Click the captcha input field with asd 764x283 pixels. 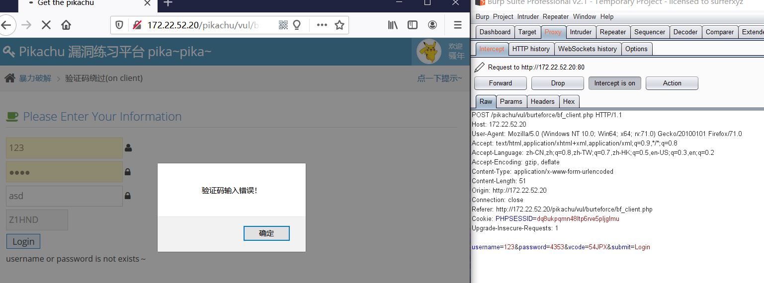pos(64,196)
